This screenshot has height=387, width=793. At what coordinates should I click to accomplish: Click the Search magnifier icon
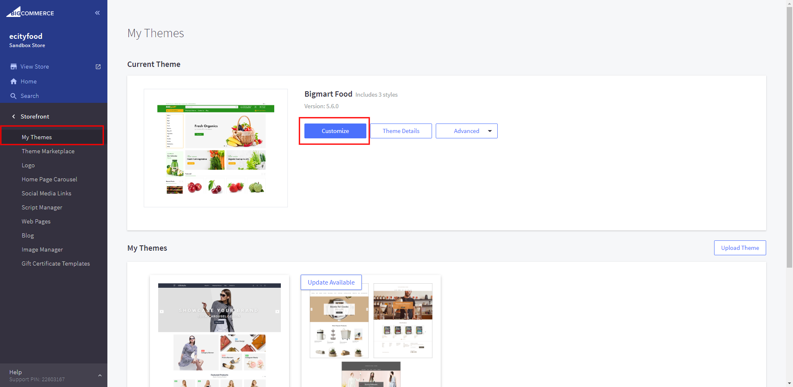tap(14, 96)
